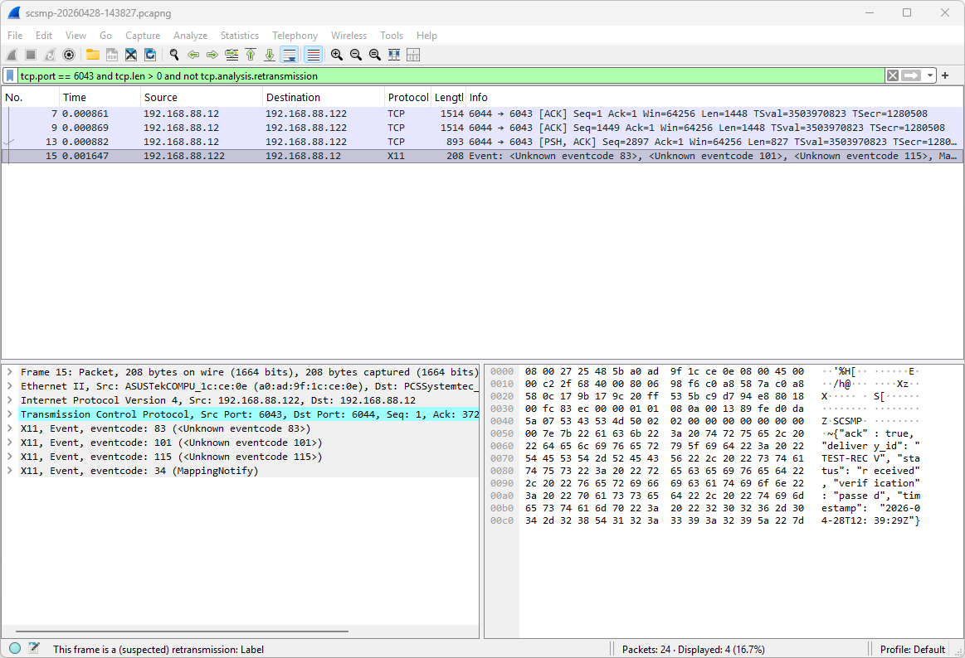Jump to the first packet icon
Viewport: 965px width, 658px height.
[251, 55]
